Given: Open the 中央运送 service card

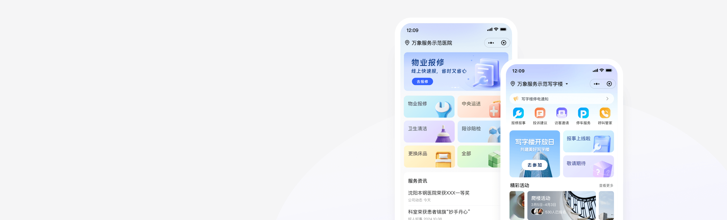Looking at the screenshot, I should pos(479,106).
